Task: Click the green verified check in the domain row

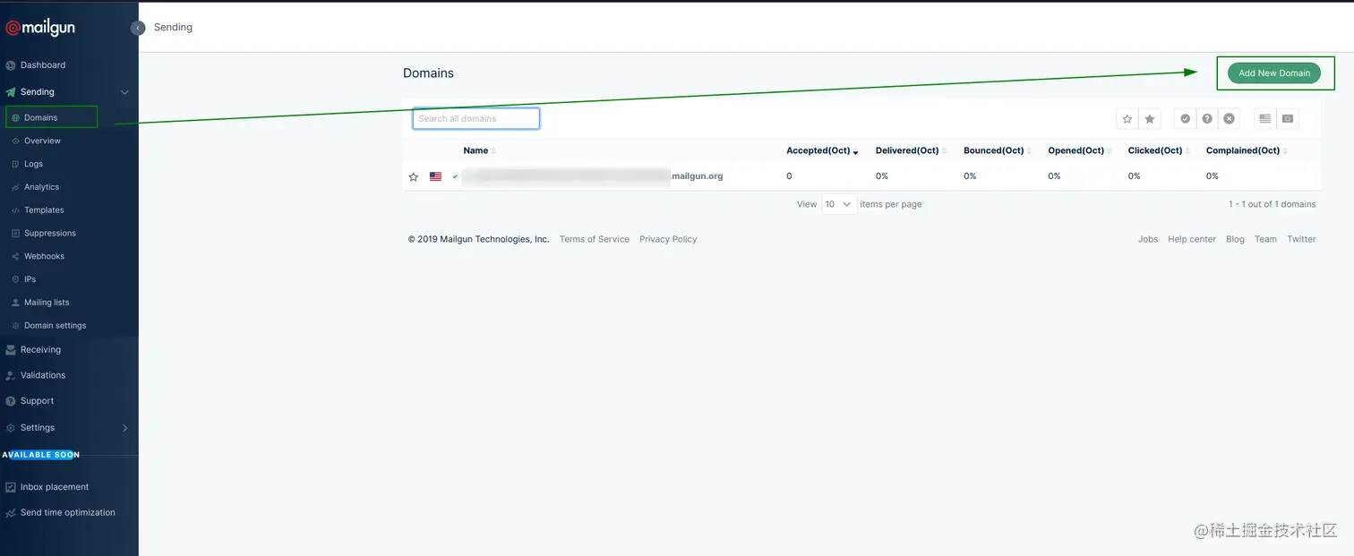Action: 455,177
